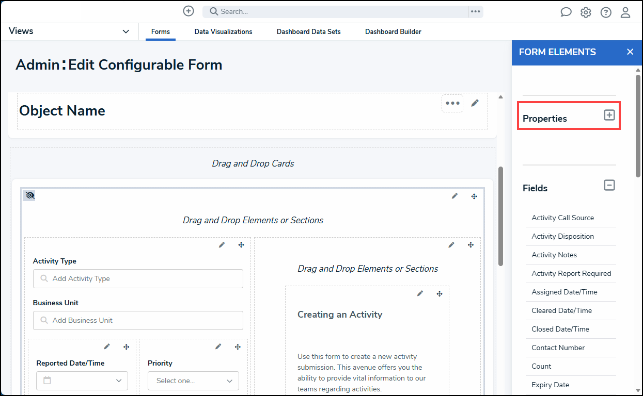Select the Contact Number field element
This screenshot has height=396, width=643.
[558, 348]
